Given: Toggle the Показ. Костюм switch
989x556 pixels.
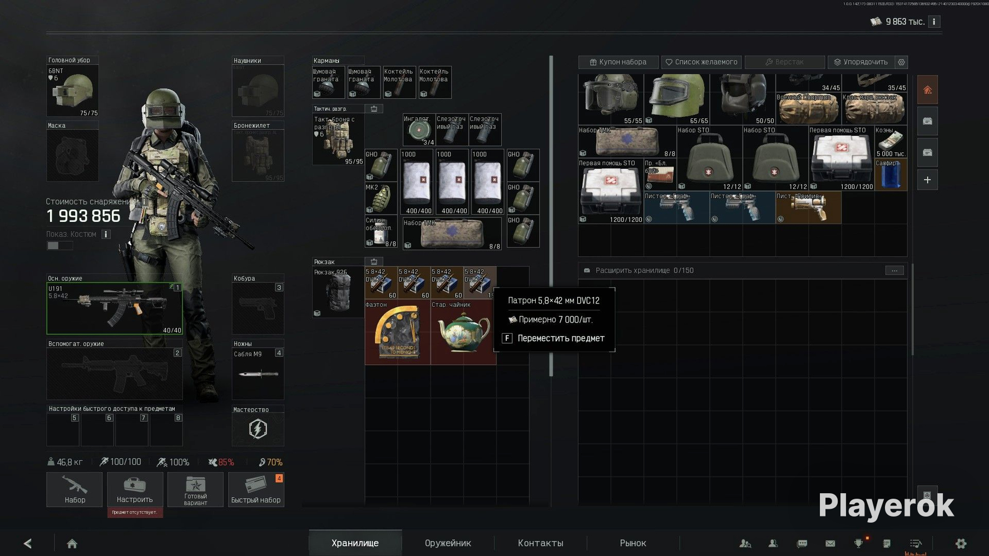Looking at the screenshot, I should point(59,246).
